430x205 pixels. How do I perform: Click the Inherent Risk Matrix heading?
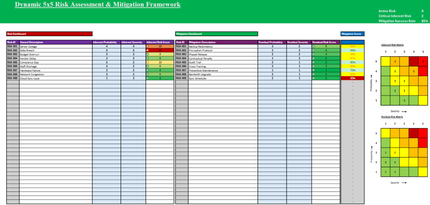(x=392, y=45)
